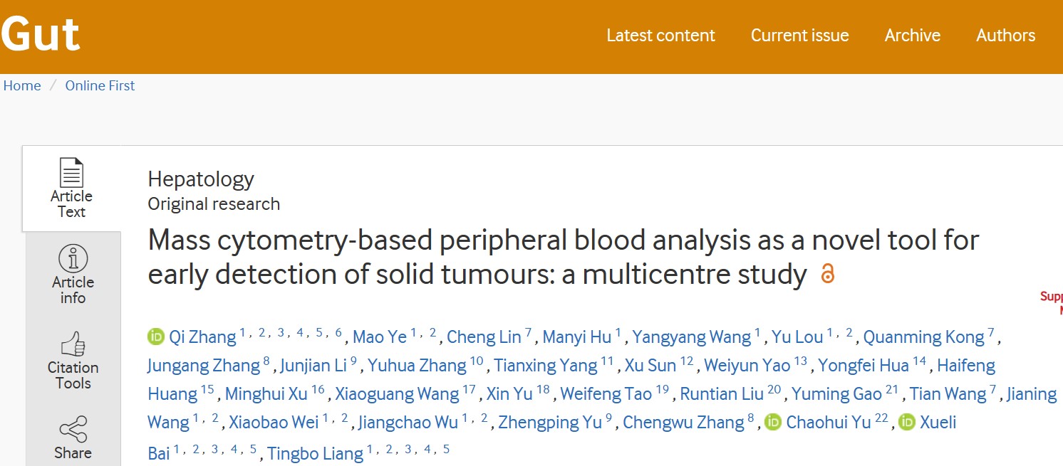Open author Tingbo Liang link

pyautogui.click(x=315, y=454)
